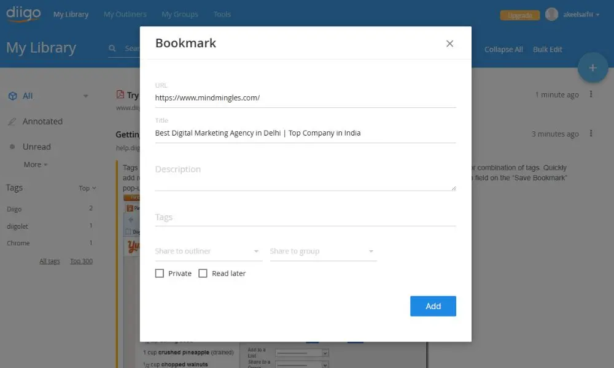Screen dimensions: 614x368
Task: Select the Unread filter
Action: click(x=36, y=147)
